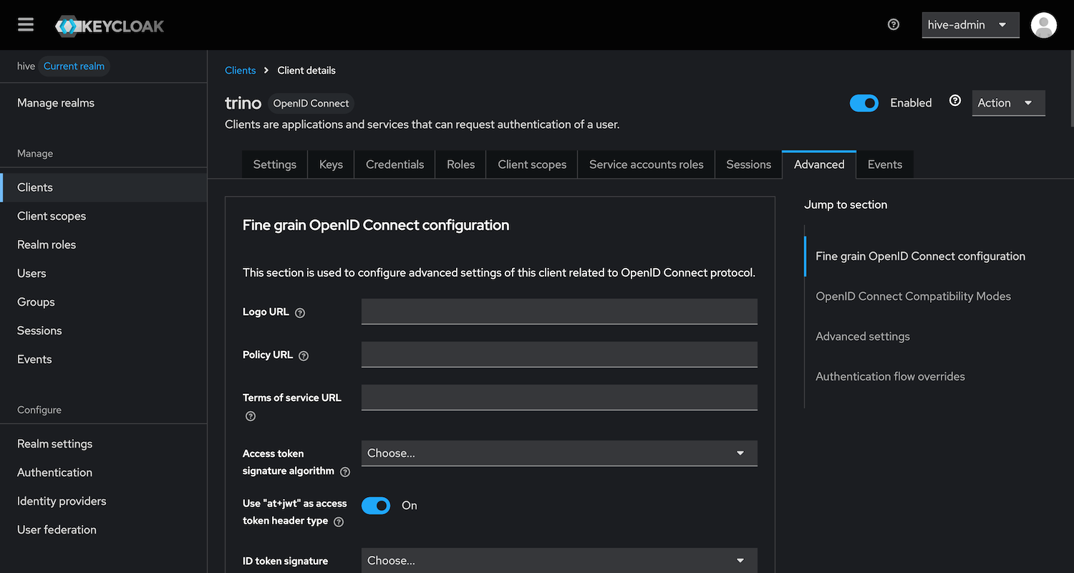Open Access token signature algorithm dropdown

click(x=558, y=453)
